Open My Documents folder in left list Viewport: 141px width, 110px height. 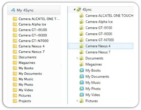(x=30, y=74)
